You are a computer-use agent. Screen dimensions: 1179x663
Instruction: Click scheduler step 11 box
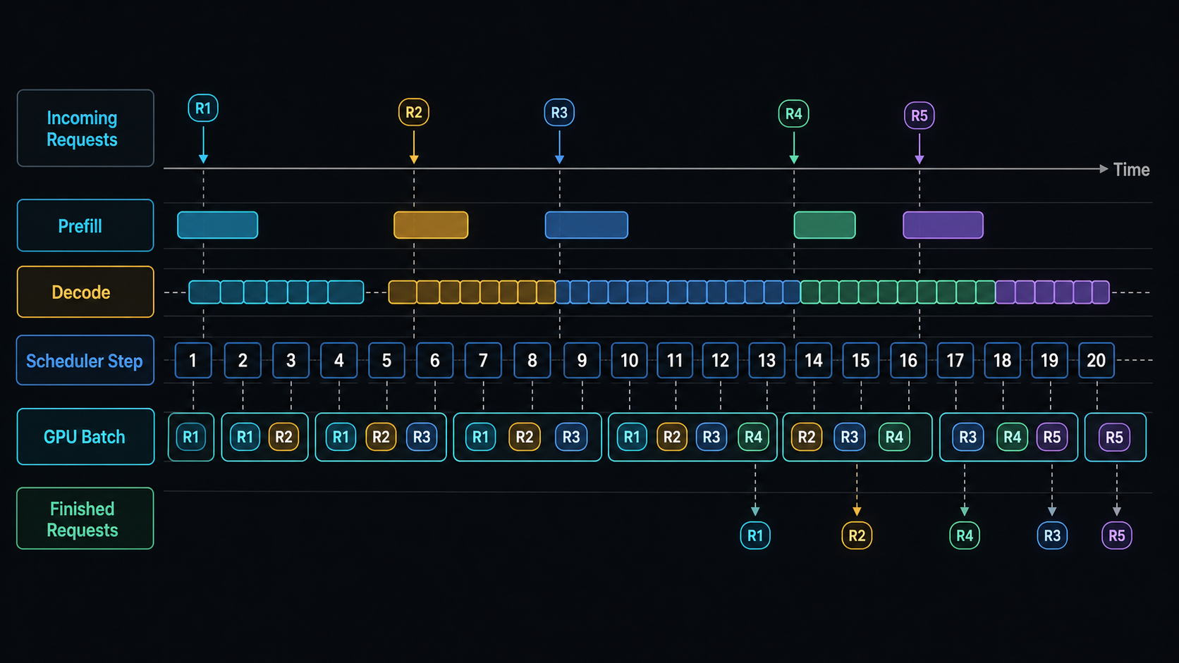pos(675,360)
